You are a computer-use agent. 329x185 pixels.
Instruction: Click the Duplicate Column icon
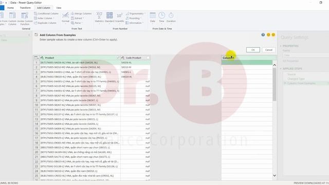click(35, 23)
